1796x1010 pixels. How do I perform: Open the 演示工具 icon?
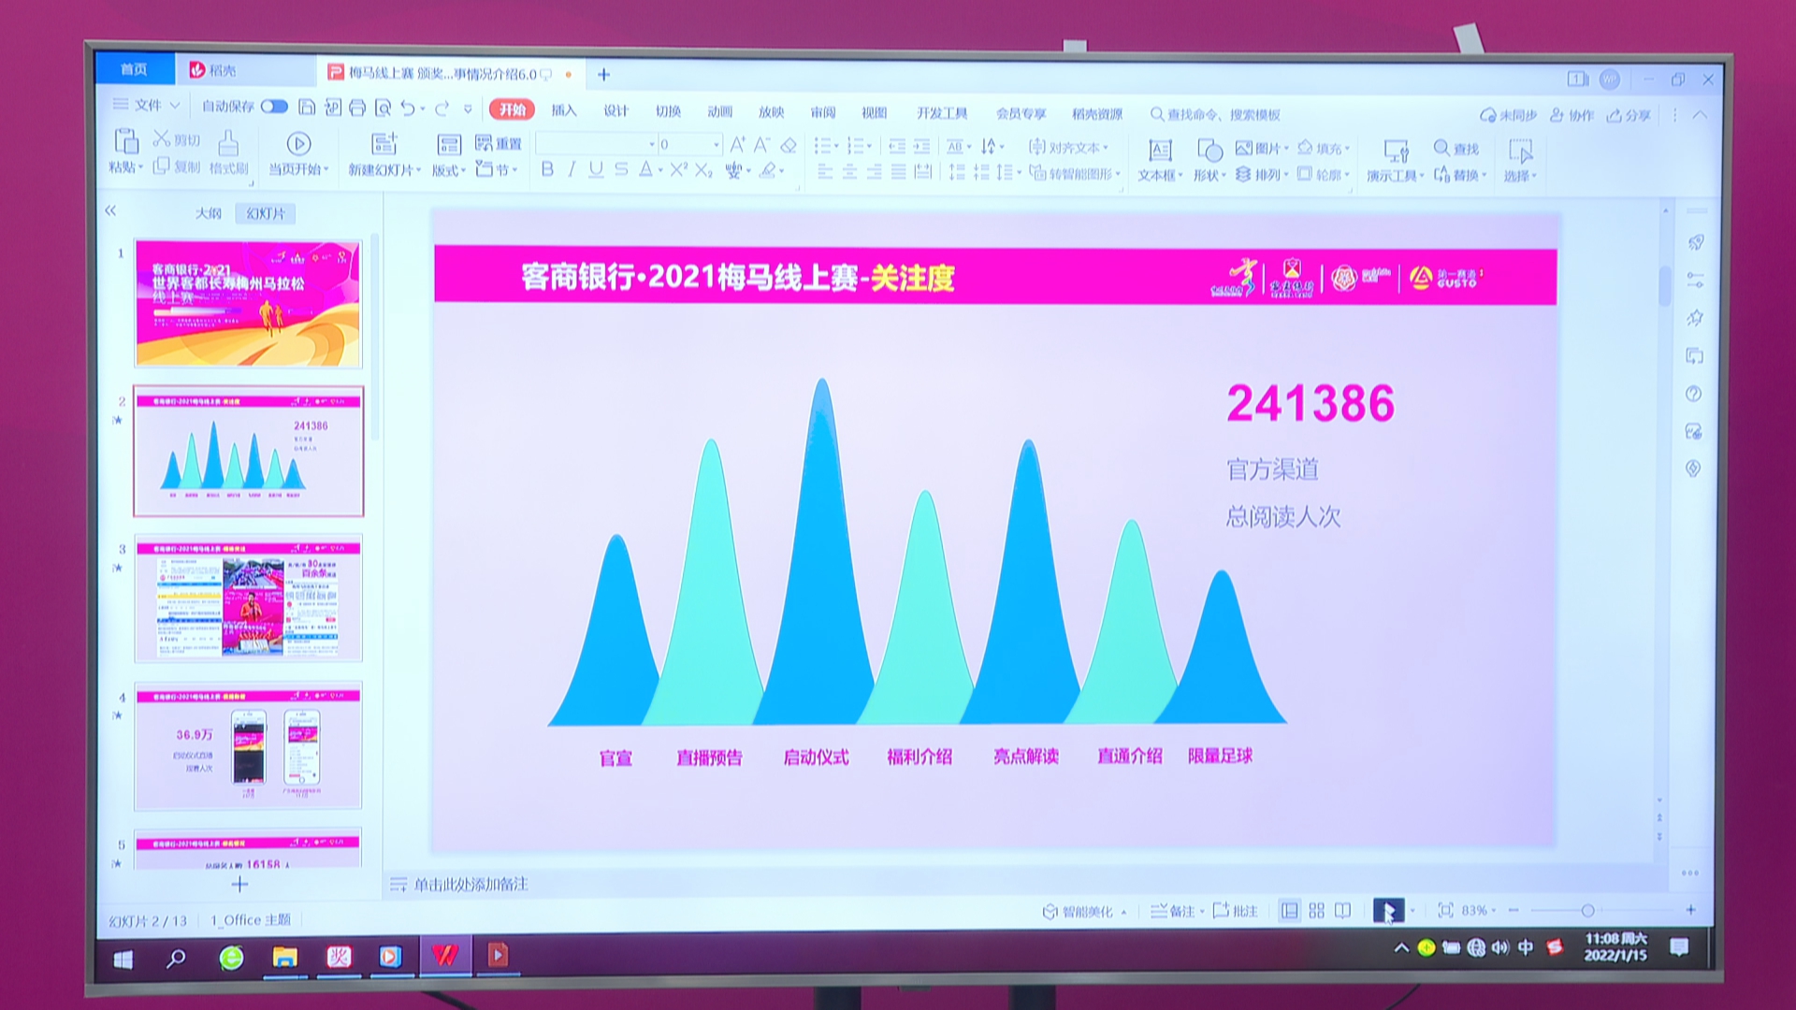point(1396,151)
